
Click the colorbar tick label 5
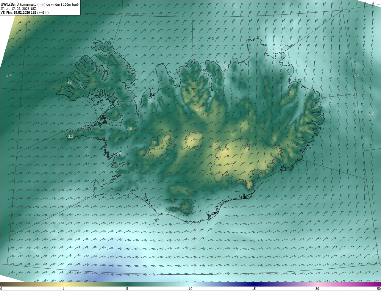[127, 289]
